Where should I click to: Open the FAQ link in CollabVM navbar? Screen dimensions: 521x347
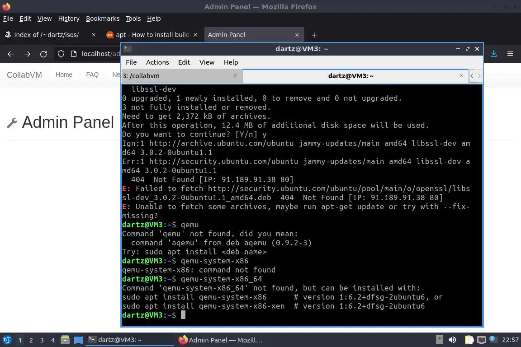[92, 75]
